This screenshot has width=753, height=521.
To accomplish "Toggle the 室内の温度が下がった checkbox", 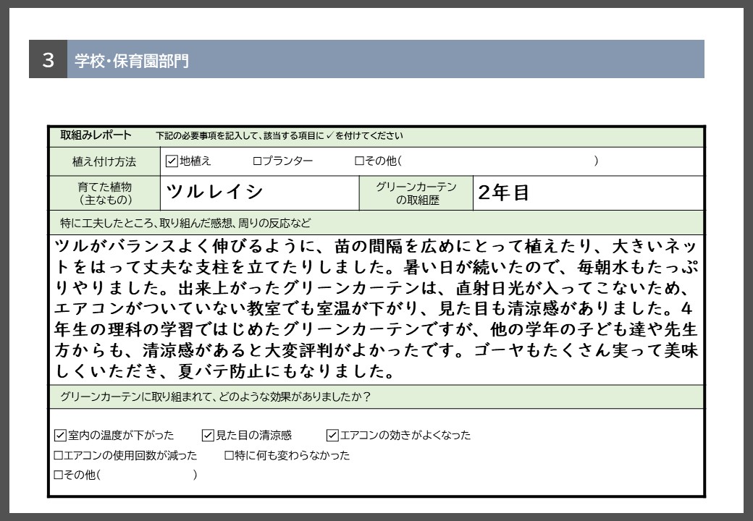I will 61,435.
